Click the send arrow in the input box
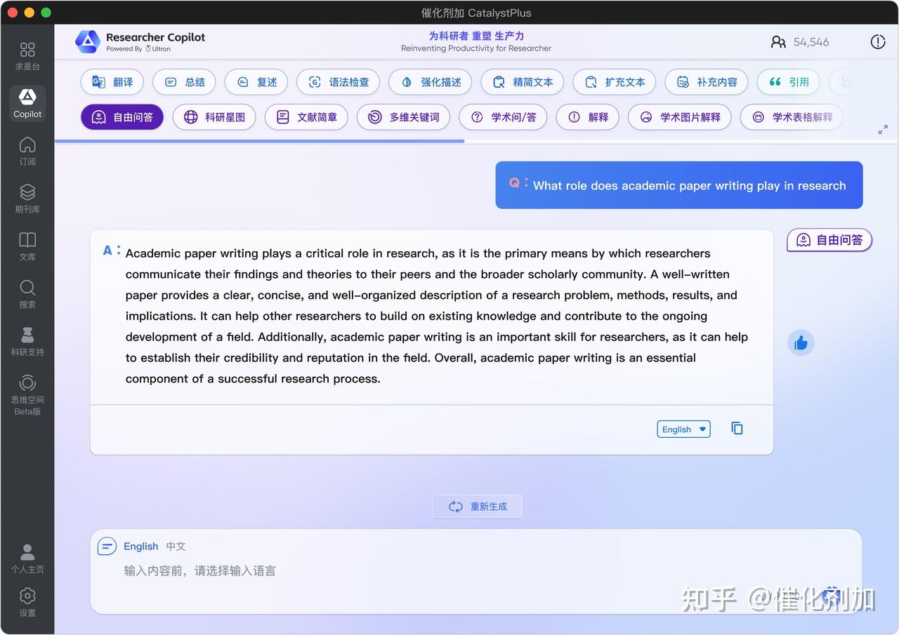Viewport: 899px width, 635px height. (x=831, y=595)
